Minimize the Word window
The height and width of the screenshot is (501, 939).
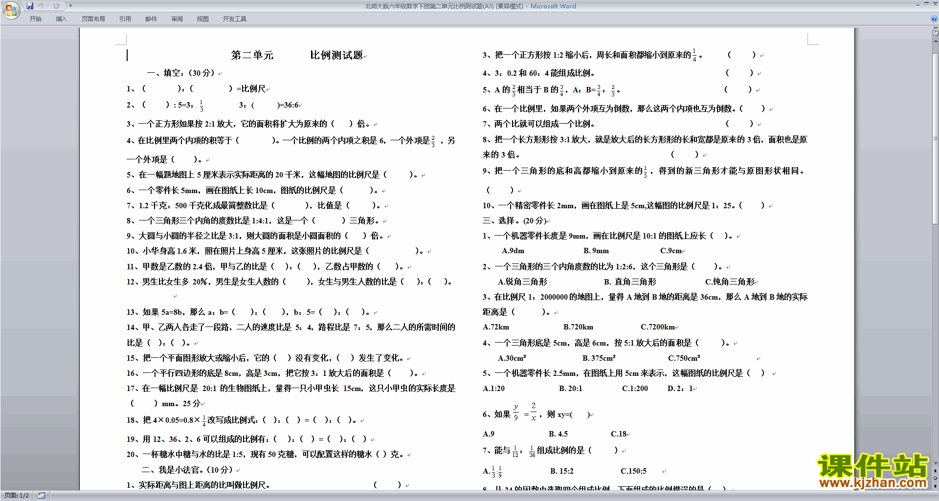tap(917, 4)
